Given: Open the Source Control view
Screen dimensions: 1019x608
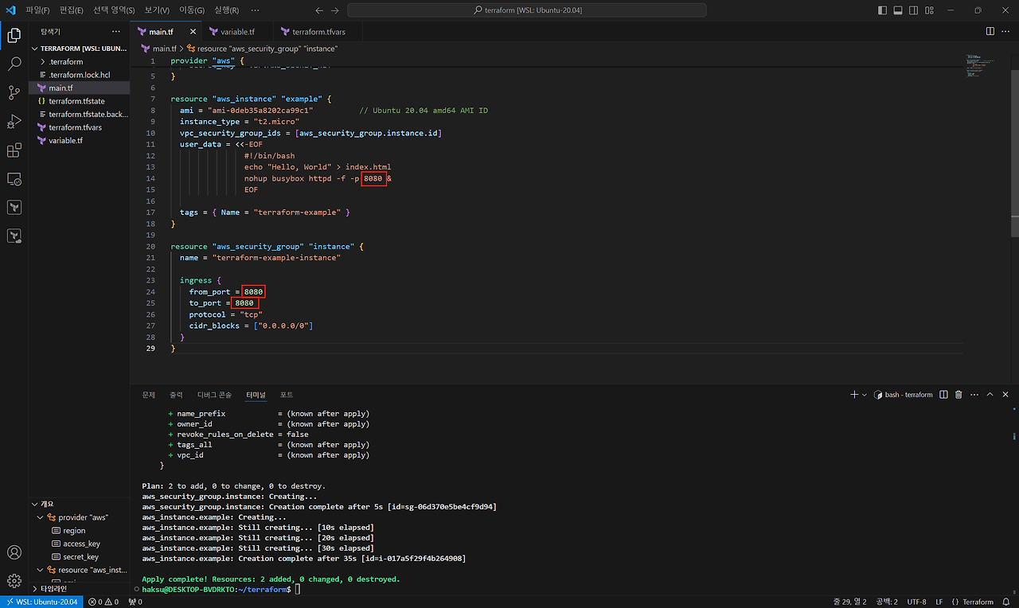Looking at the screenshot, I should [14, 93].
